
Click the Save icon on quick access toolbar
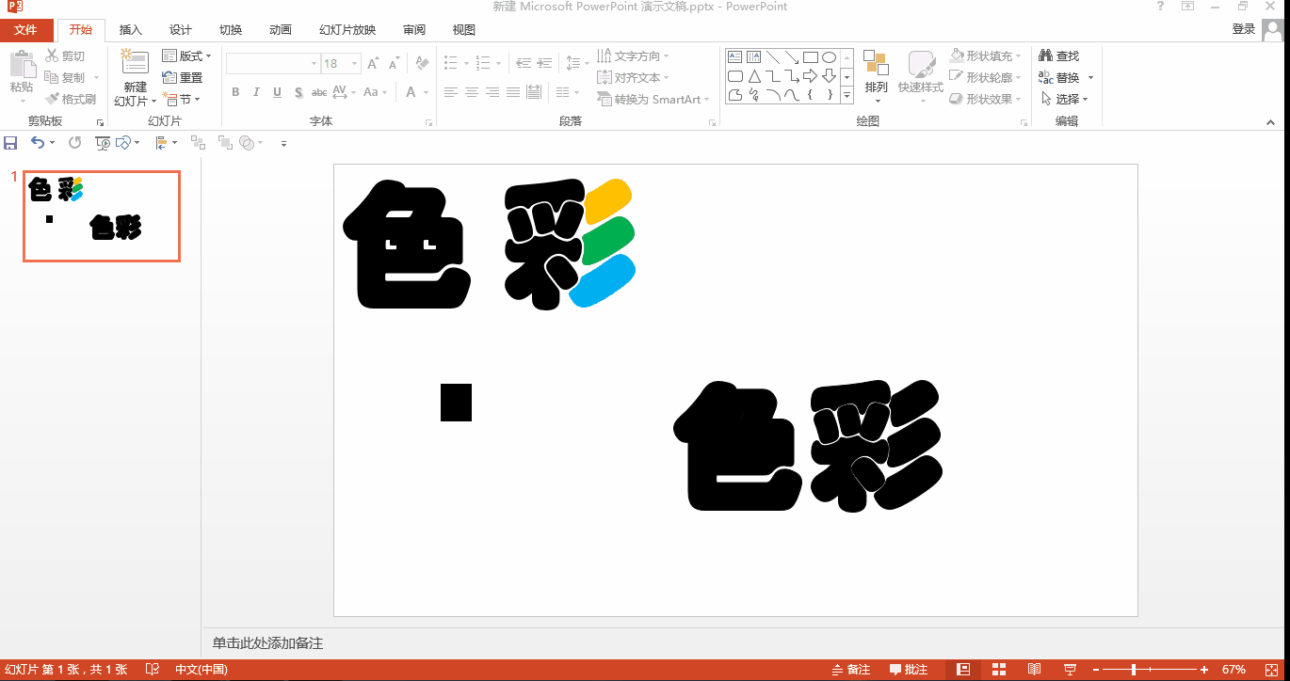pyautogui.click(x=10, y=142)
